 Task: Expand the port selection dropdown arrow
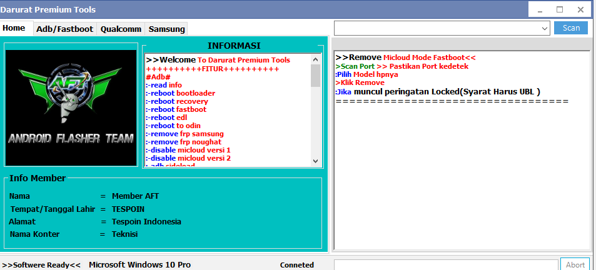pyautogui.click(x=544, y=29)
